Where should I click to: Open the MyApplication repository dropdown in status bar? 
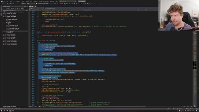190,109
